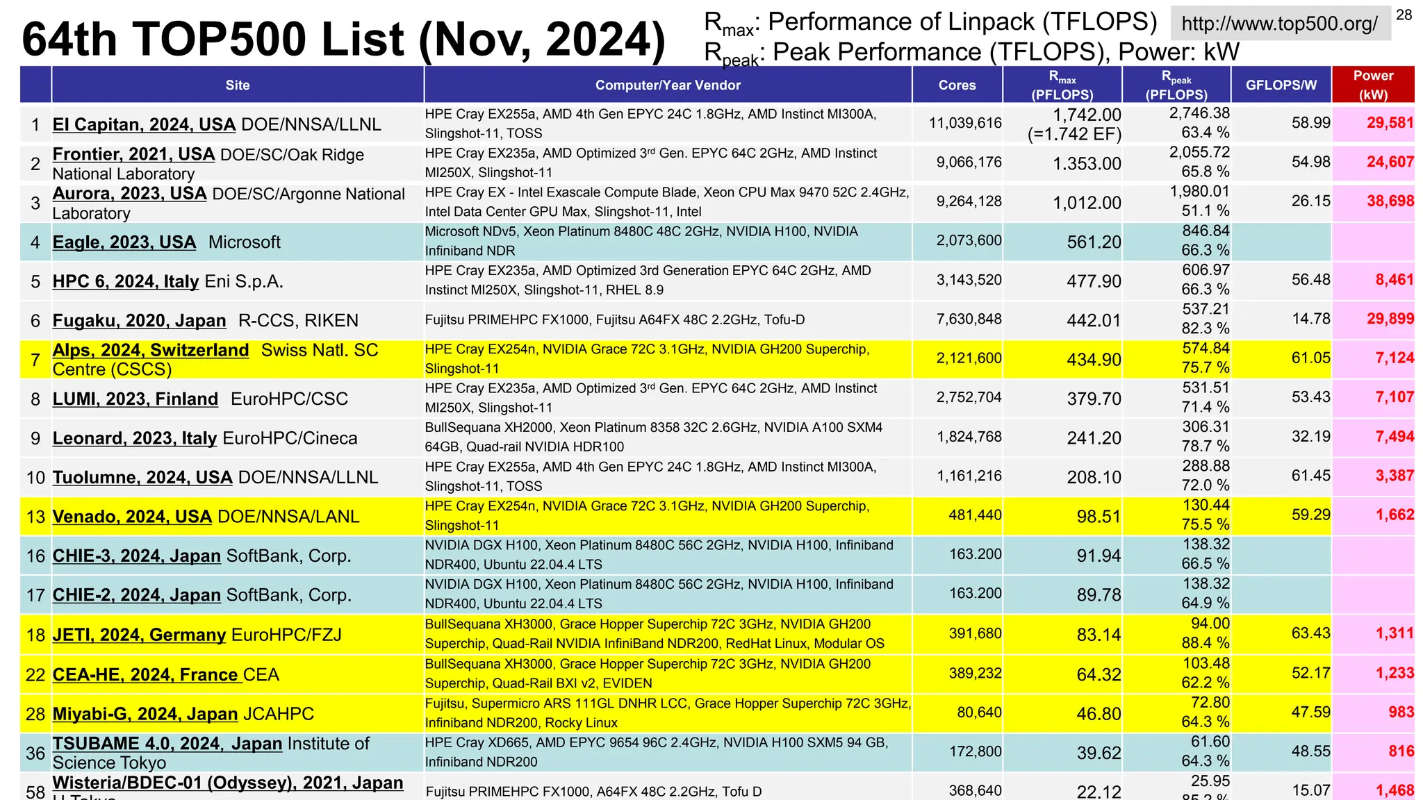The image size is (1423, 800).
Task: Select the Rmax value 1,742.00
Action: click(1087, 115)
